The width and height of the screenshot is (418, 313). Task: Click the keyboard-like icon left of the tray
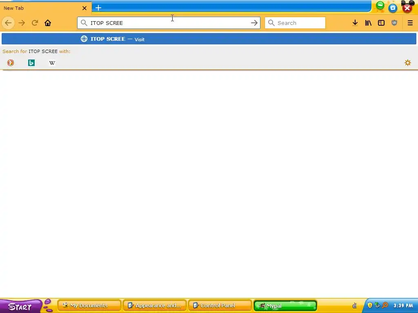click(355, 306)
